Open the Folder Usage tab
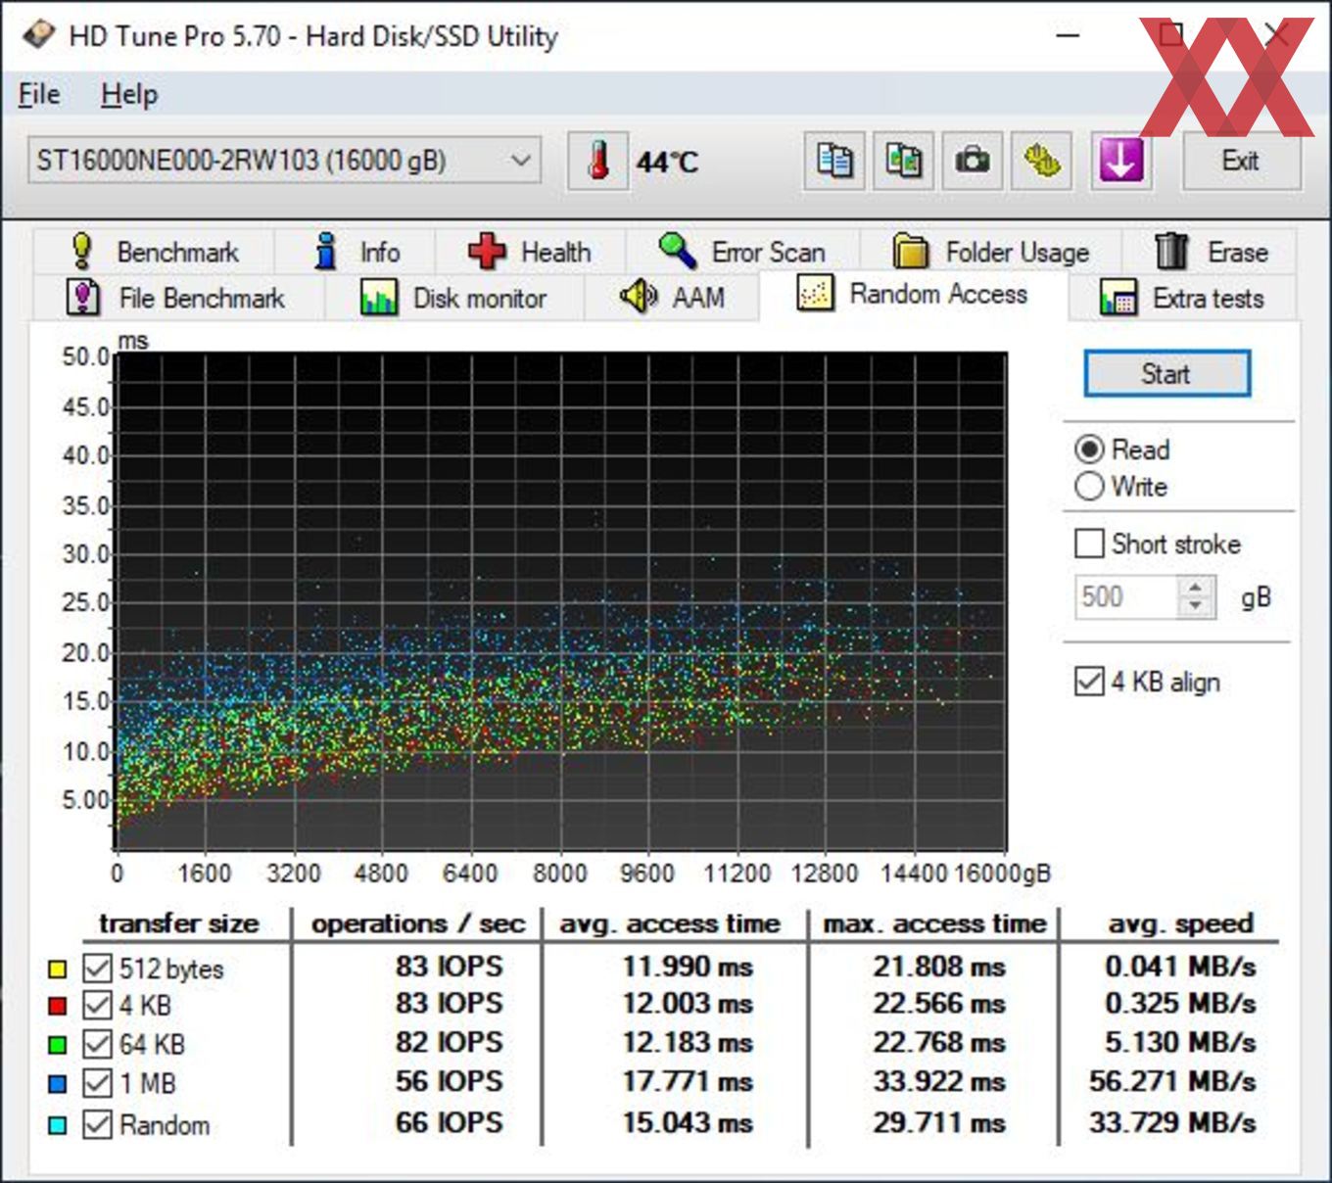The image size is (1332, 1183). [x=991, y=252]
